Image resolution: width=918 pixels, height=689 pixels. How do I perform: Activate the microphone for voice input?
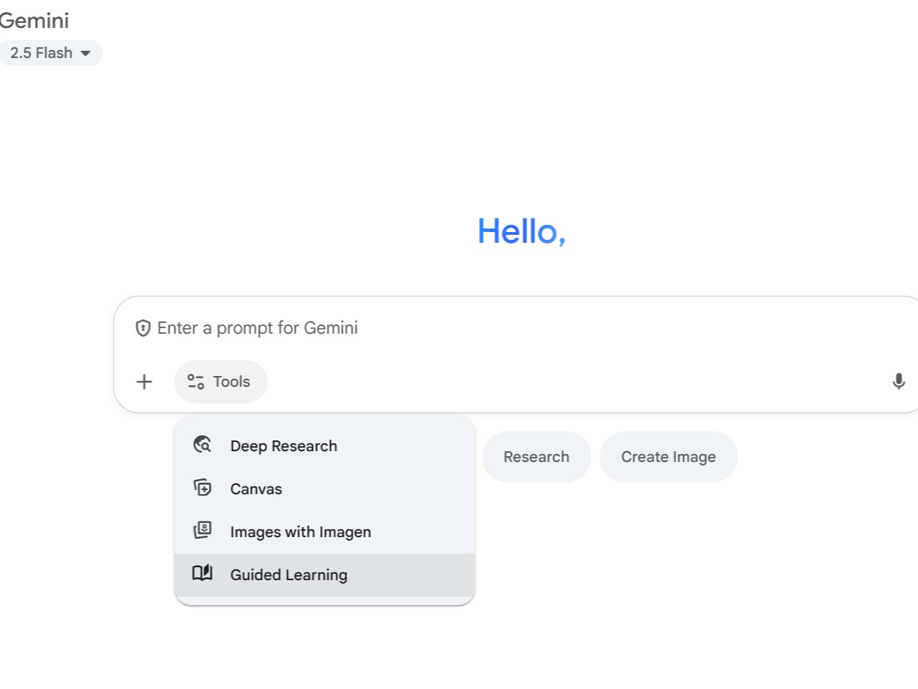pos(899,382)
